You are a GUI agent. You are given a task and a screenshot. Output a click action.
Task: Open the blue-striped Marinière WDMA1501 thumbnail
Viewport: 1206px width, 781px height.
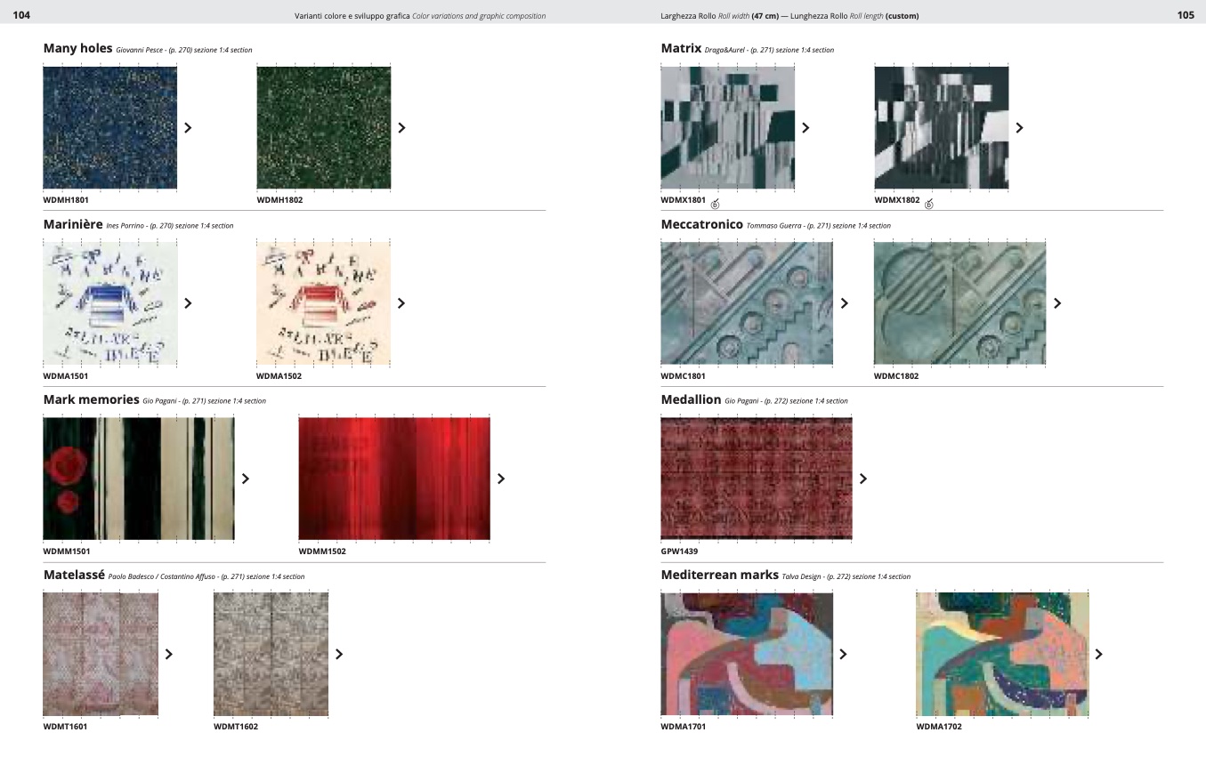(109, 303)
